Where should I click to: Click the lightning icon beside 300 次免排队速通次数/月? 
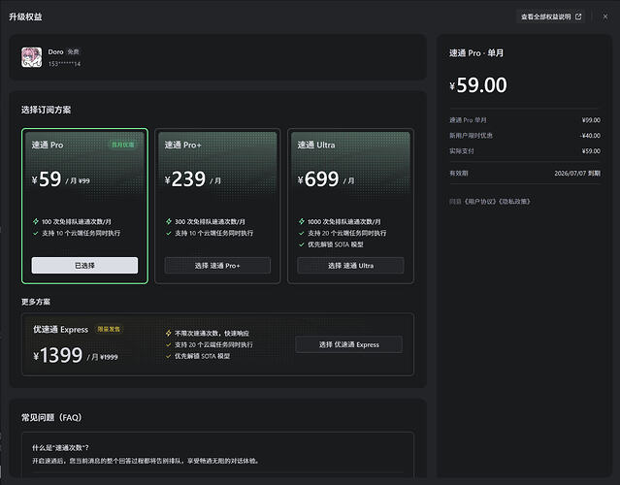click(x=169, y=221)
